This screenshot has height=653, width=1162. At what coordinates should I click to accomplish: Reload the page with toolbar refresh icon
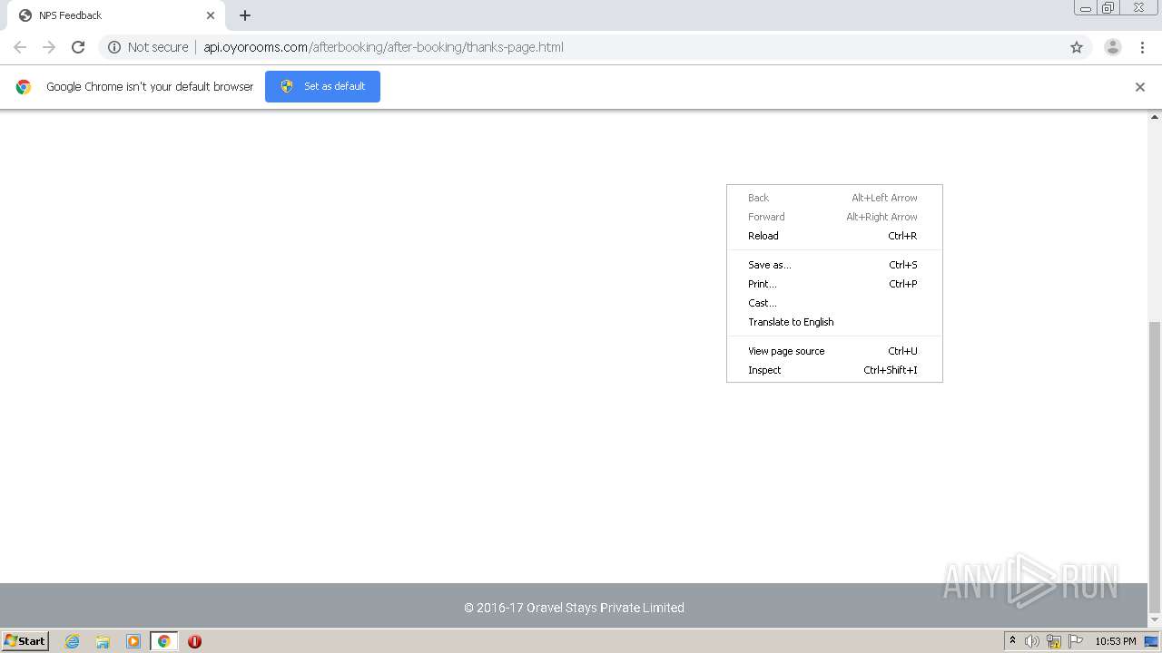[x=78, y=47]
